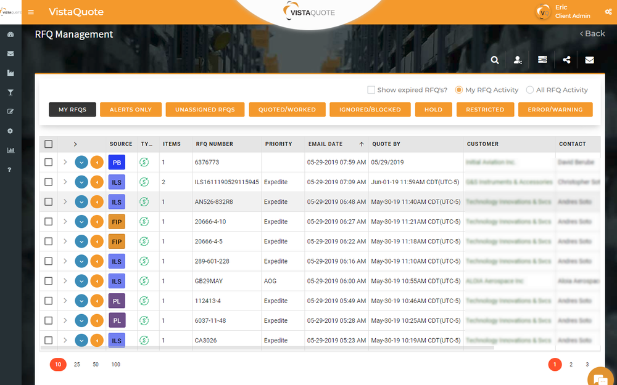The image size is (617, 385).
Task: Click the ILS source badge for RFQ GB29MAY
Action: [x=117, y=281]
